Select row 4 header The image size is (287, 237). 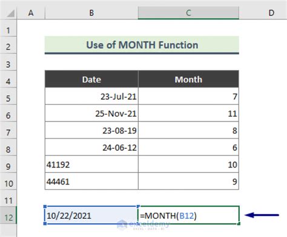coord(8,79)
